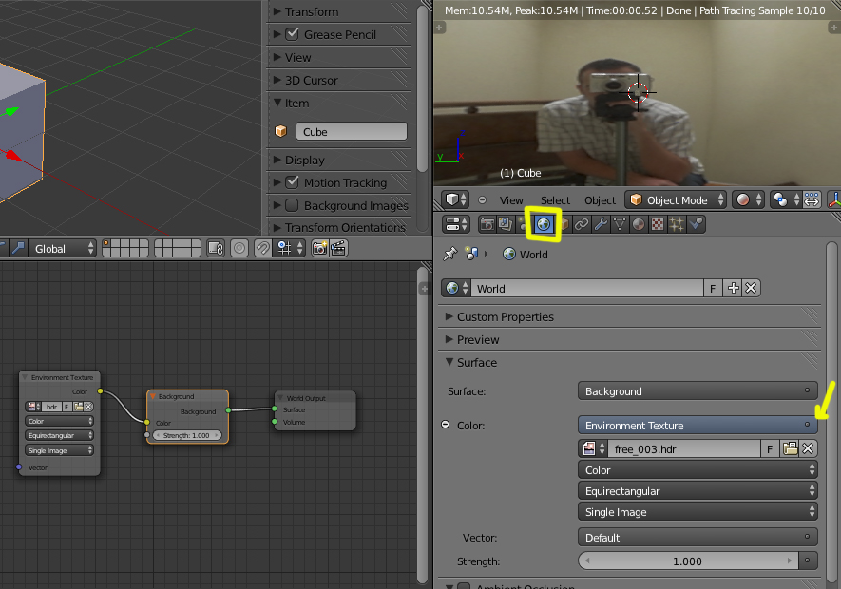Screen dimensions: 841x589
Task: Click the Environment Texture color input button
Action: click(x=698, y=425)
